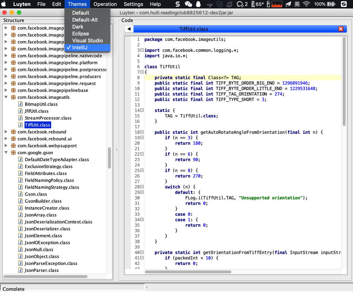Expand the com.facebook.imagepipeline.producers package

(6, 76)
